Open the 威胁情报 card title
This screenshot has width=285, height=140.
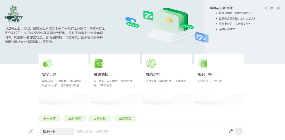101,74
